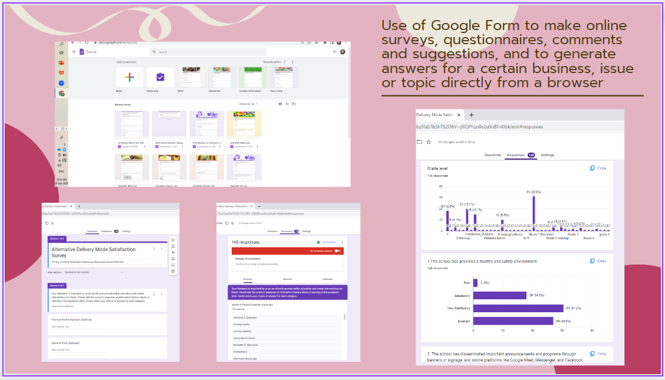Click the Chrome icon in the taskbar
665x380 pixels.
61,93
